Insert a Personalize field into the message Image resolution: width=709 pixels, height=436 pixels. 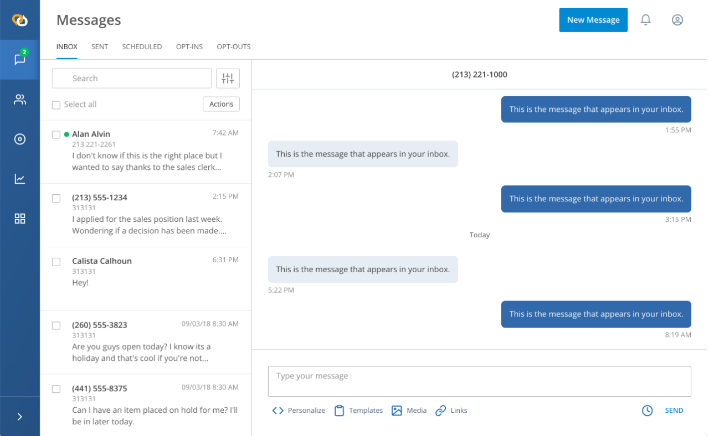(299, 410)
